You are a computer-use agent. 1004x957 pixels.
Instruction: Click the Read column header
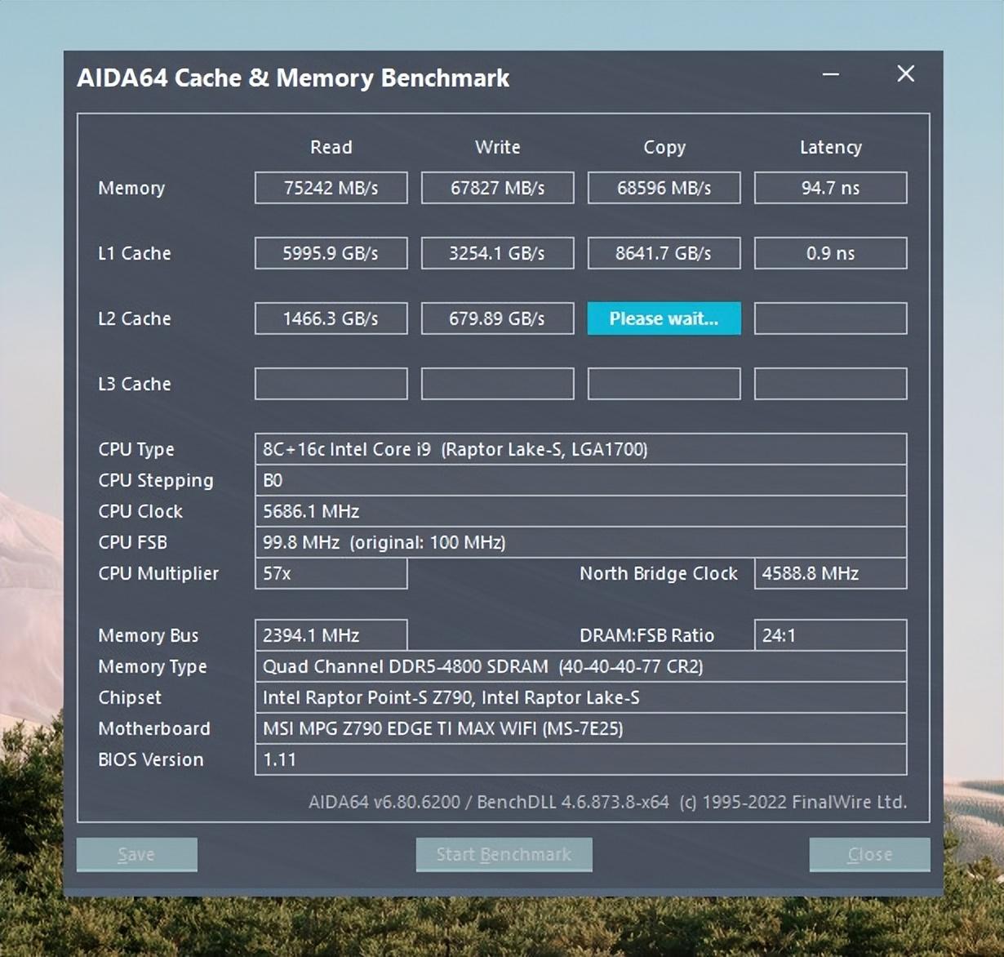tap(331, 147)
